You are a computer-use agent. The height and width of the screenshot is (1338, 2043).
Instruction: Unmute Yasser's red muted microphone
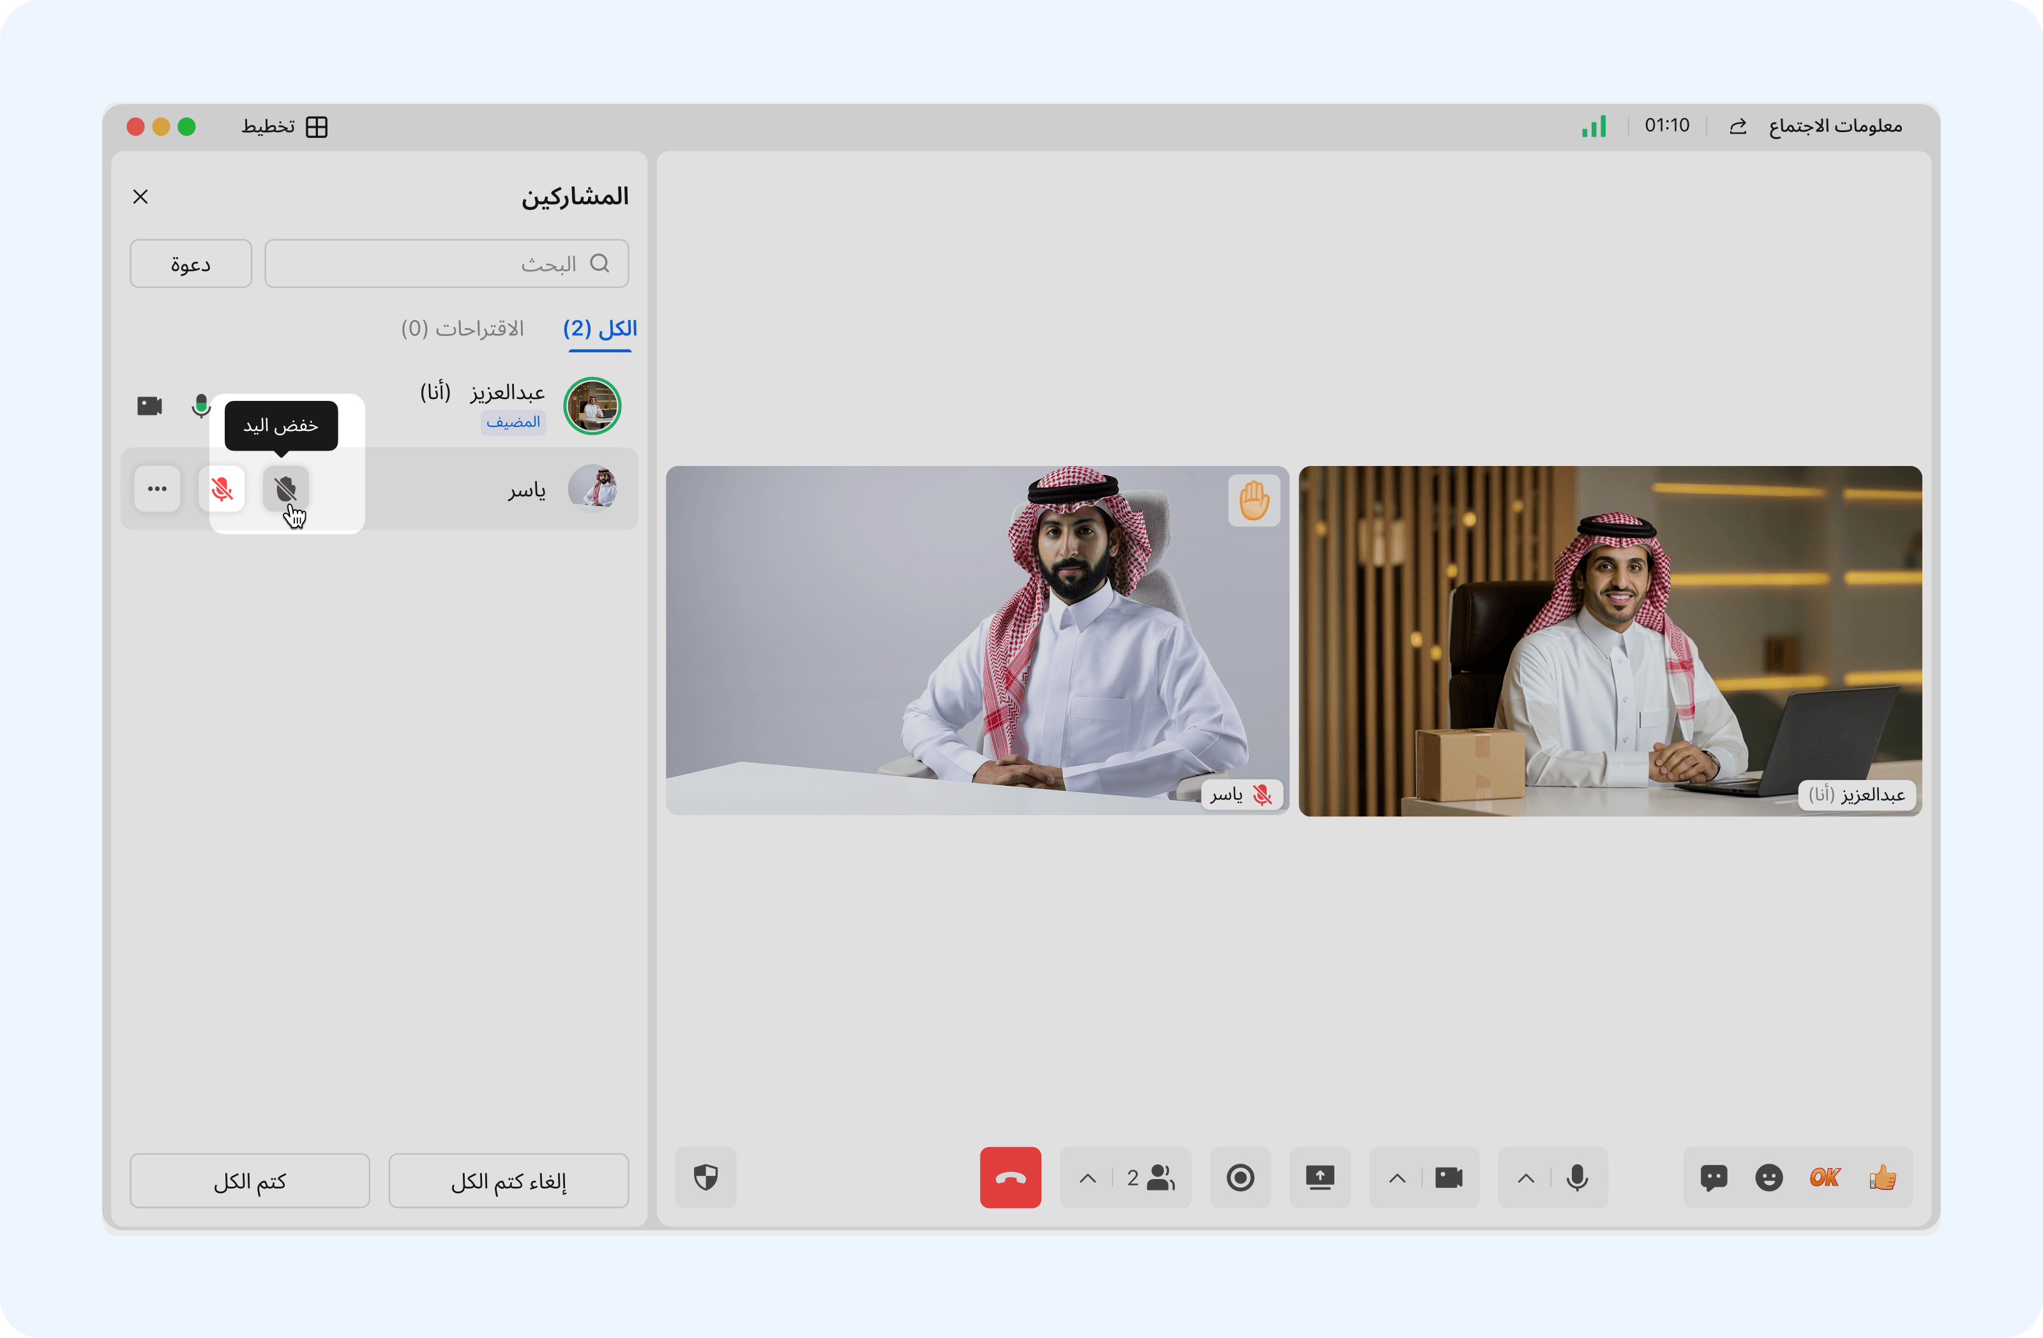click(x=222, y=488)
